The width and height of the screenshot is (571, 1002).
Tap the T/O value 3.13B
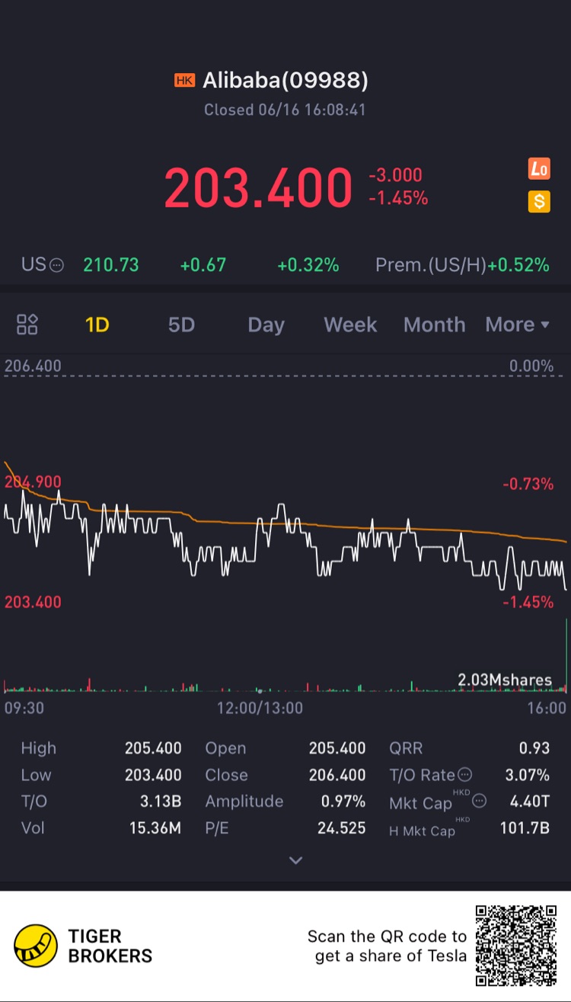point(160,802)
